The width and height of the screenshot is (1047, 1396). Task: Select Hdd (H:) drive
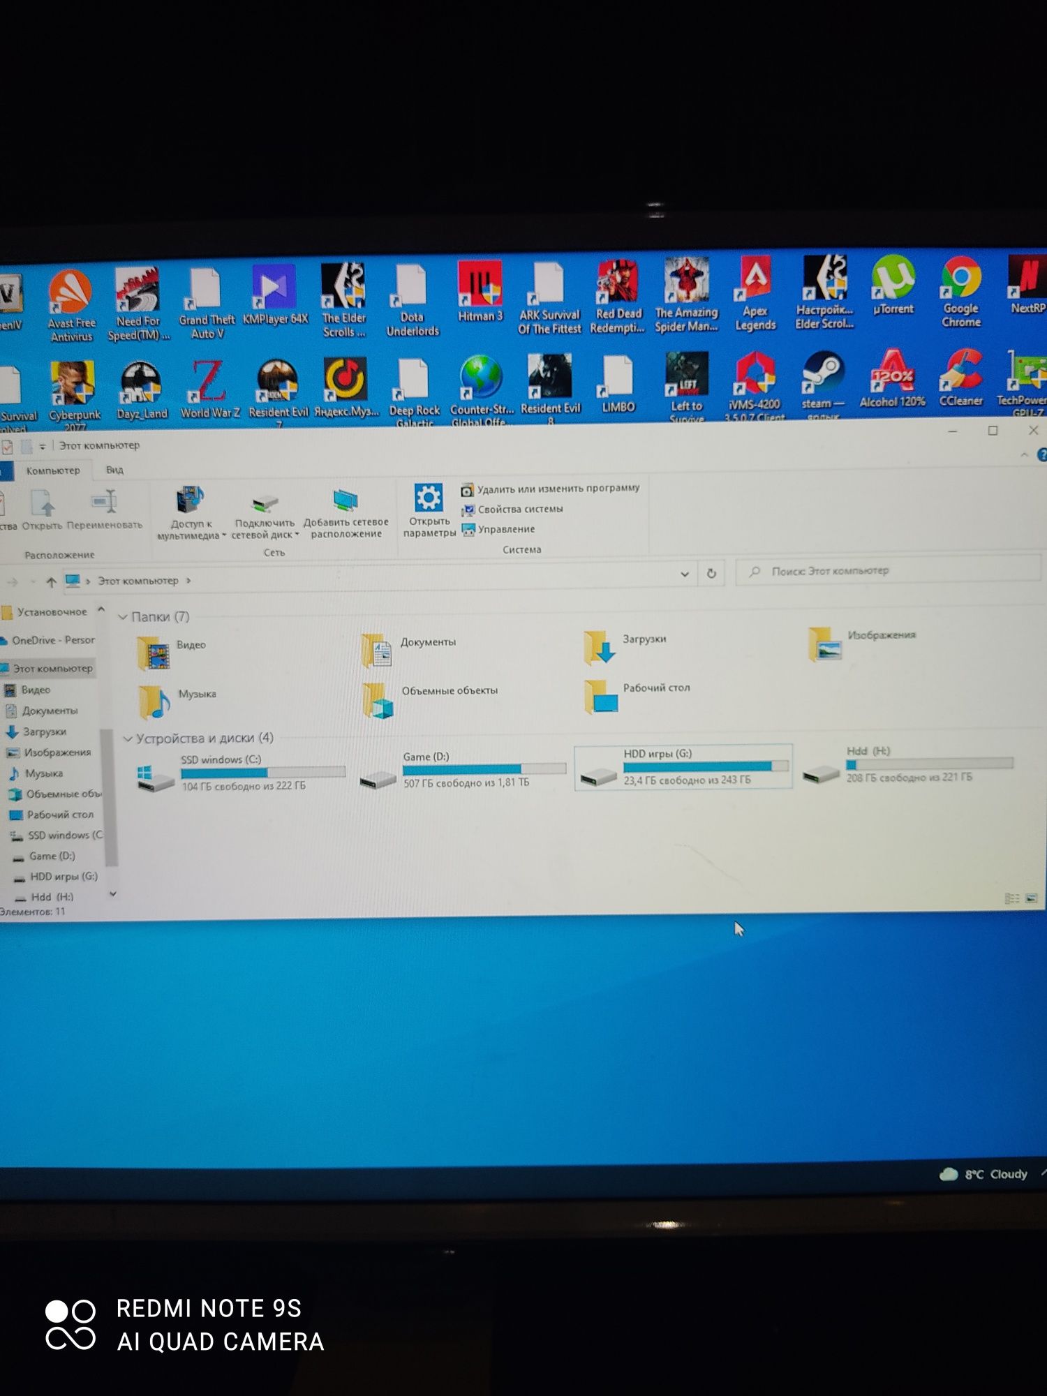907,764
